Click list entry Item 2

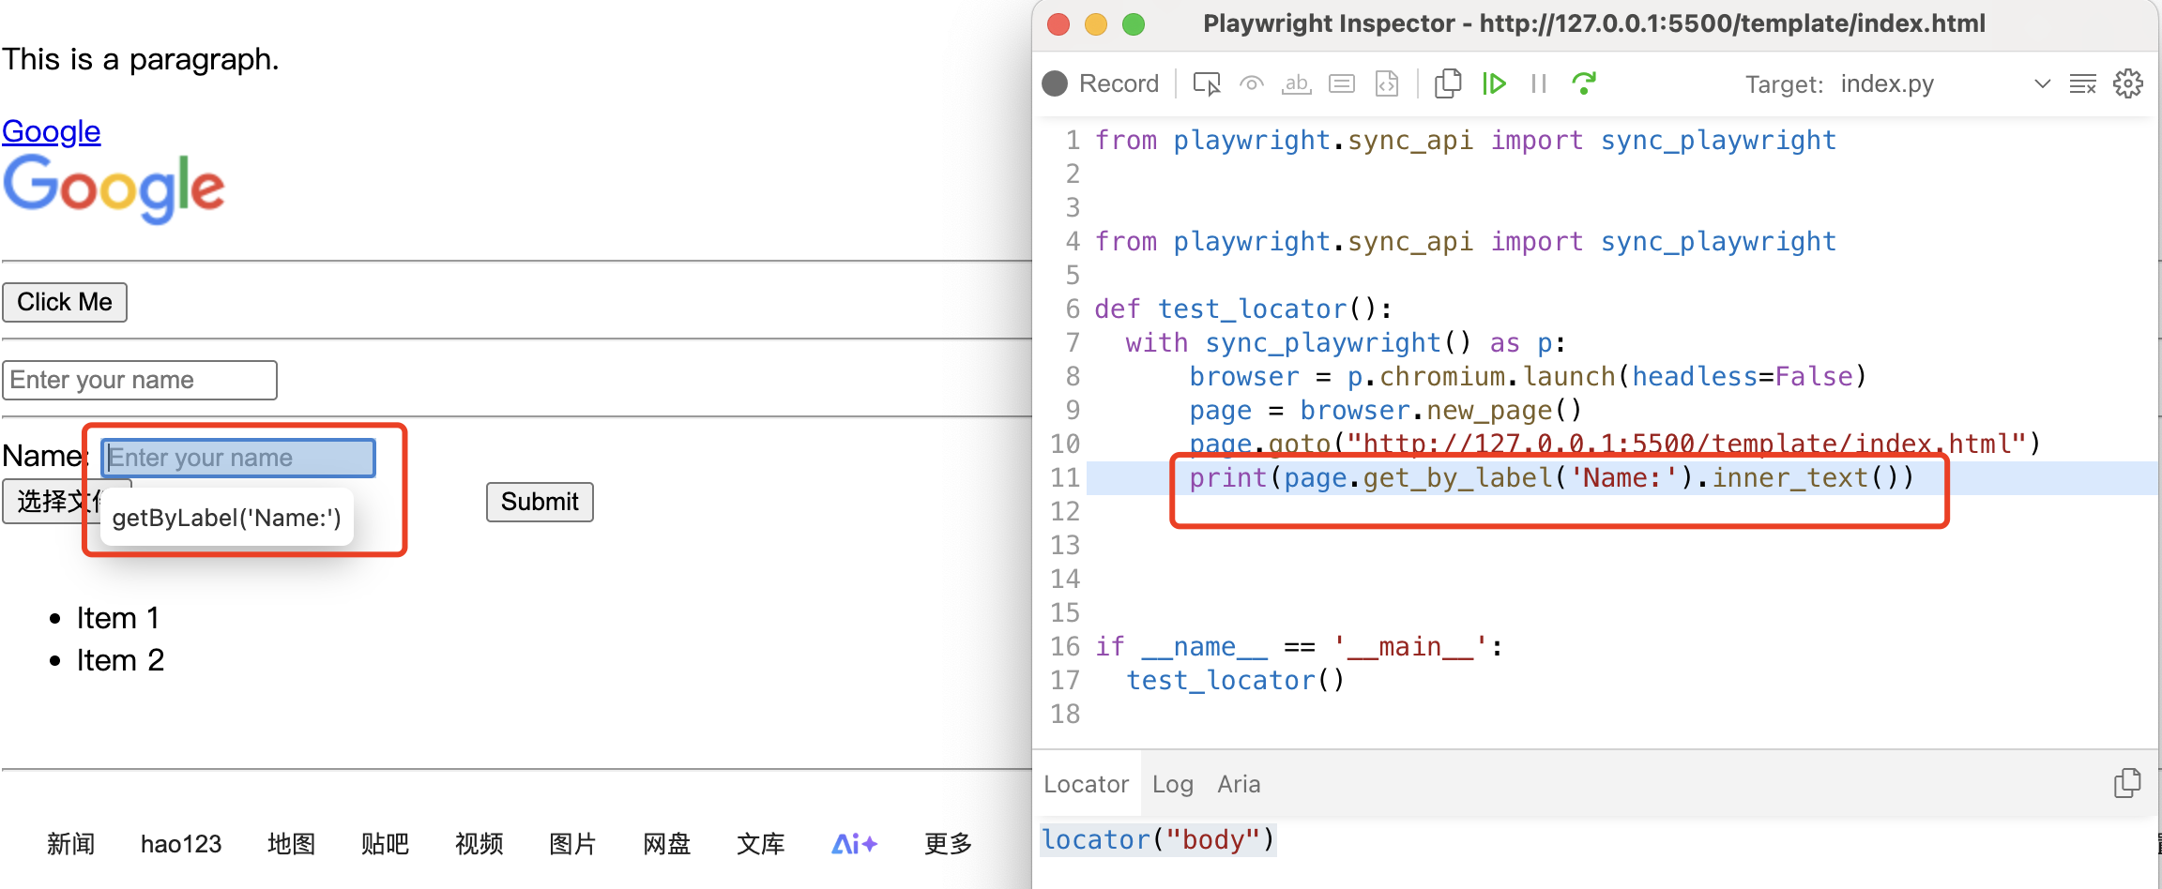tap(120, 660)
